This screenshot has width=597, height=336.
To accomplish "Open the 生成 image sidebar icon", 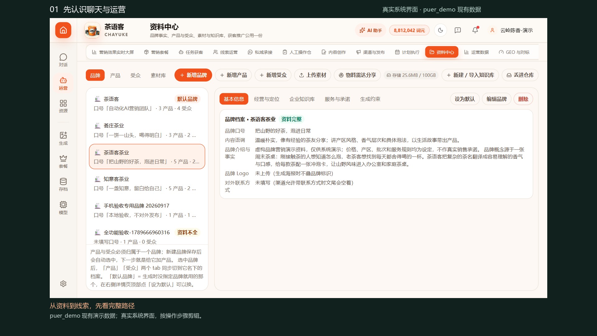I will pyautogui.click(x=63, y=138).
